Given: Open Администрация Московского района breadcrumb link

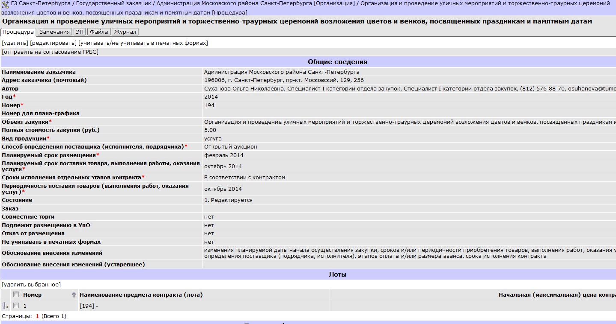Looking at the screenshot, I should (x=255, y=3).
